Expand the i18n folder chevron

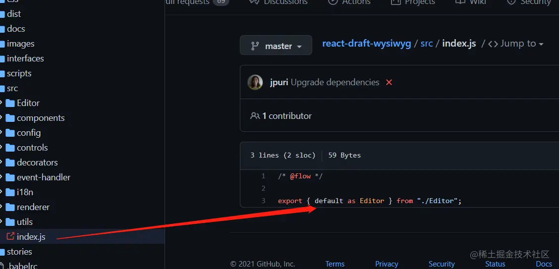coord(1,192)
